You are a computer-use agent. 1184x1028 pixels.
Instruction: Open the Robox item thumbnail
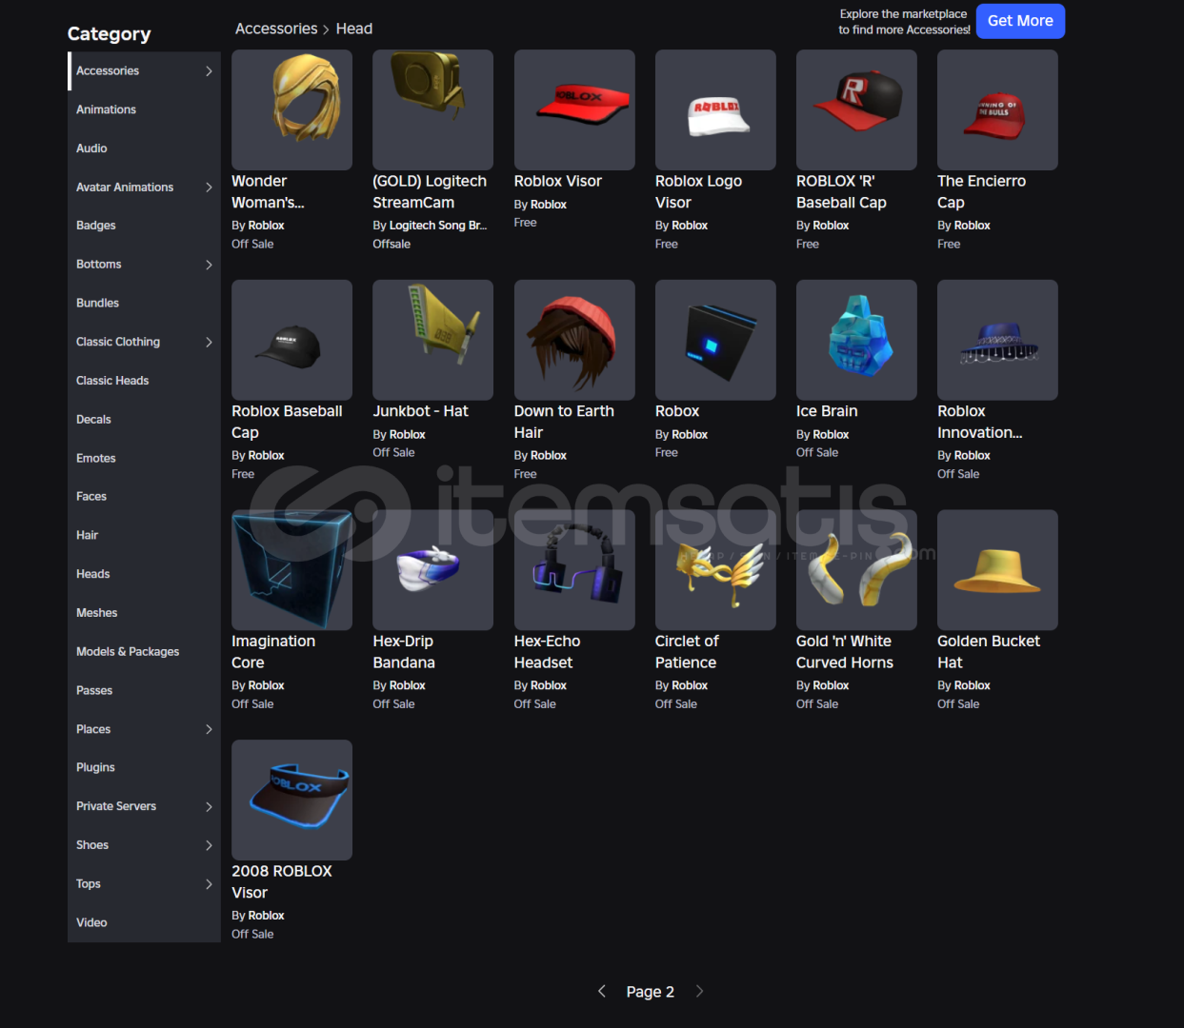tap(715, 340)
